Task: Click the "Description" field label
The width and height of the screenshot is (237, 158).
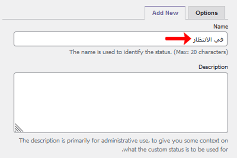Action: point(213,67)
